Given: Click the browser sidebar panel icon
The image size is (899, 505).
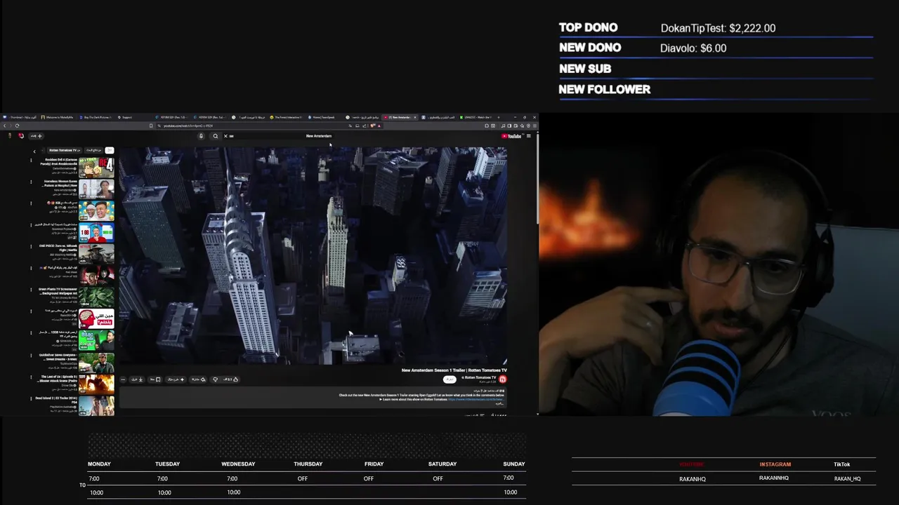Looking at the screenshot, I should tap(509, 126).
